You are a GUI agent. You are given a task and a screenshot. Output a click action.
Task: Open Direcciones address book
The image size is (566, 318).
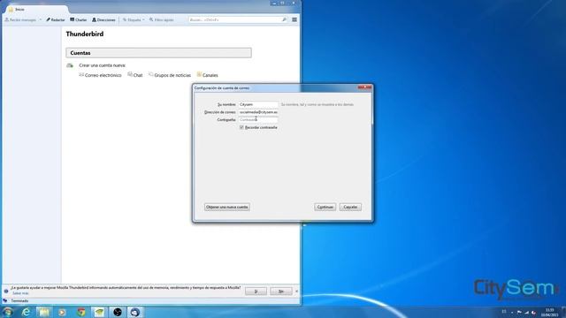click(103, 19)
